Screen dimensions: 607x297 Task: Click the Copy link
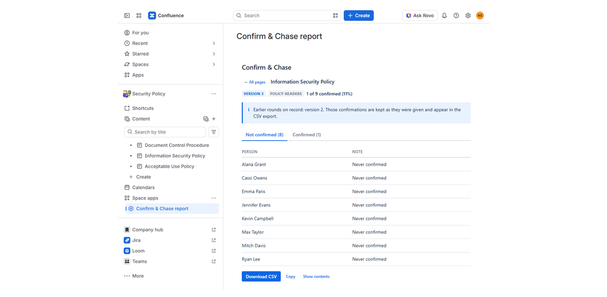[291, 277]
